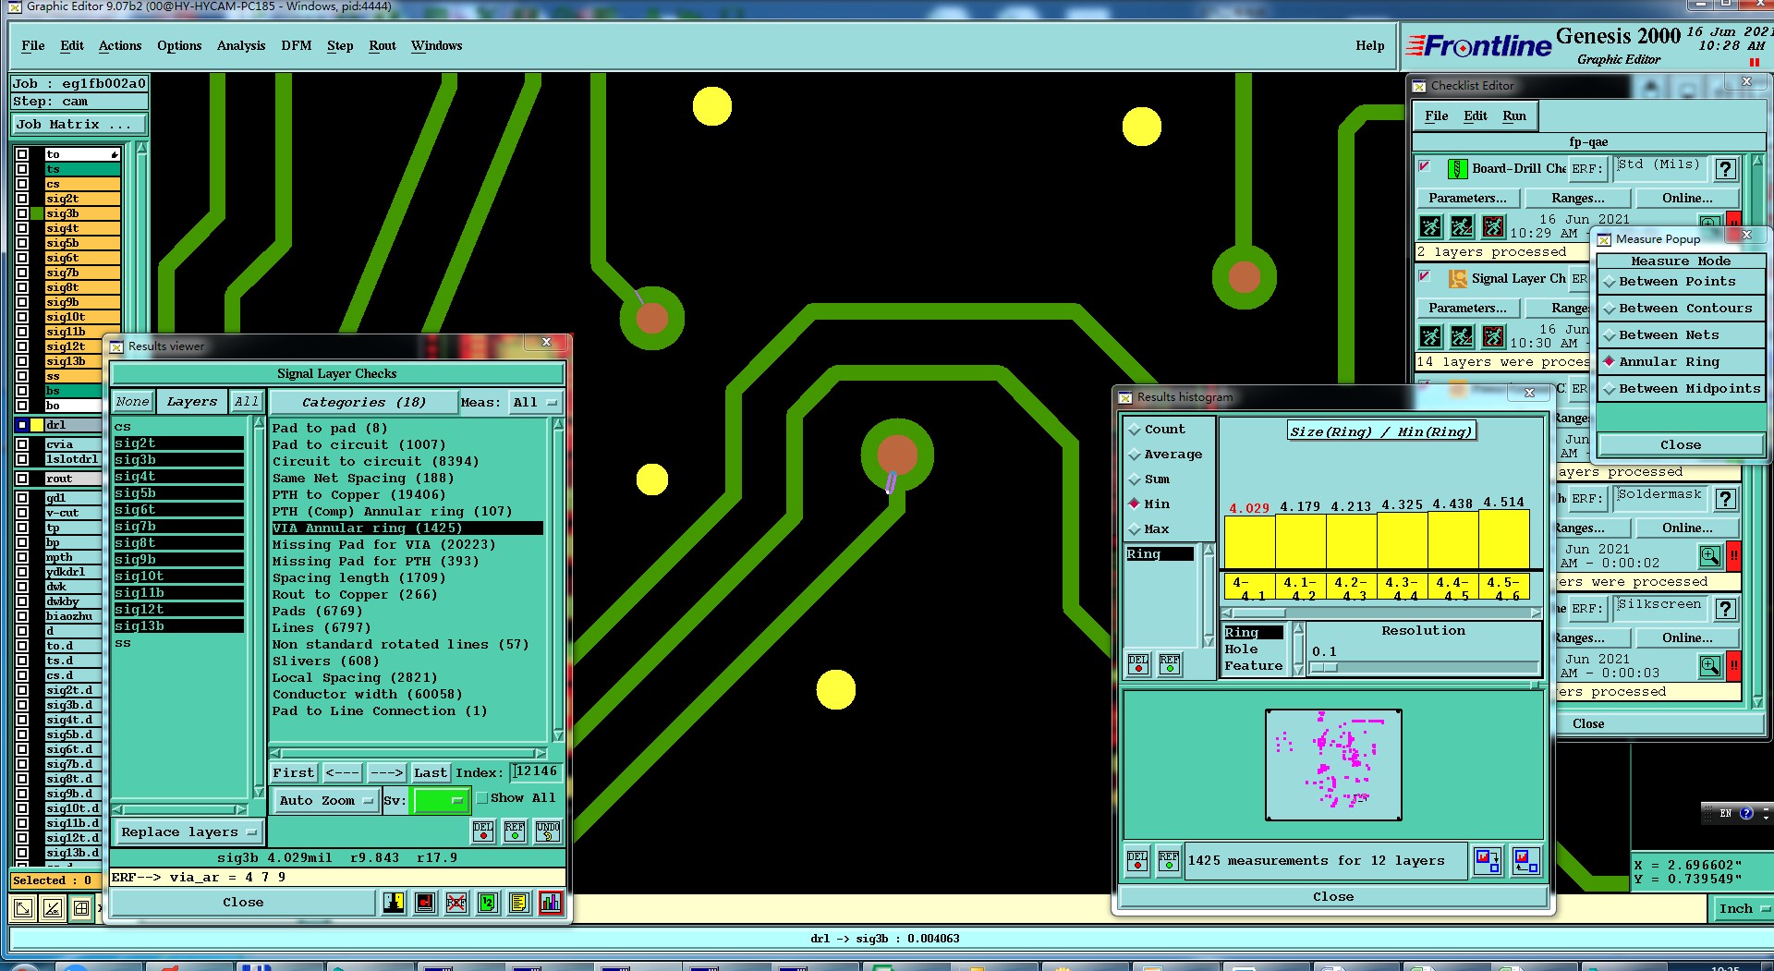Click the red dot measurement icon in Results viewer
The width and height of the screenshot is (1774, 971).
point(425,903)
